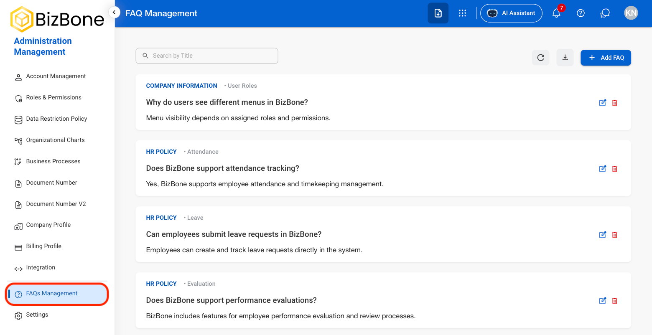Image resolution: width=652 pixels, height=335 pixels.
Task: Open the chat messages icon
Action: (605, 13)
